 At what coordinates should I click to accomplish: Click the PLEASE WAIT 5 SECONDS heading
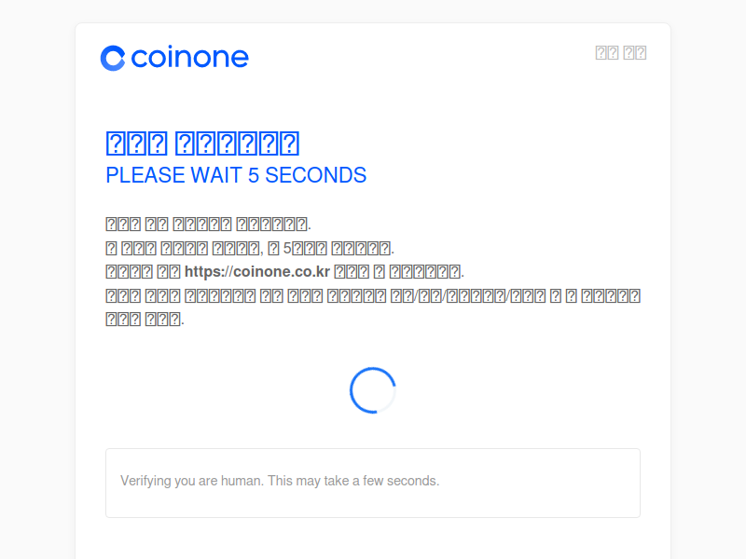[236, 175]
